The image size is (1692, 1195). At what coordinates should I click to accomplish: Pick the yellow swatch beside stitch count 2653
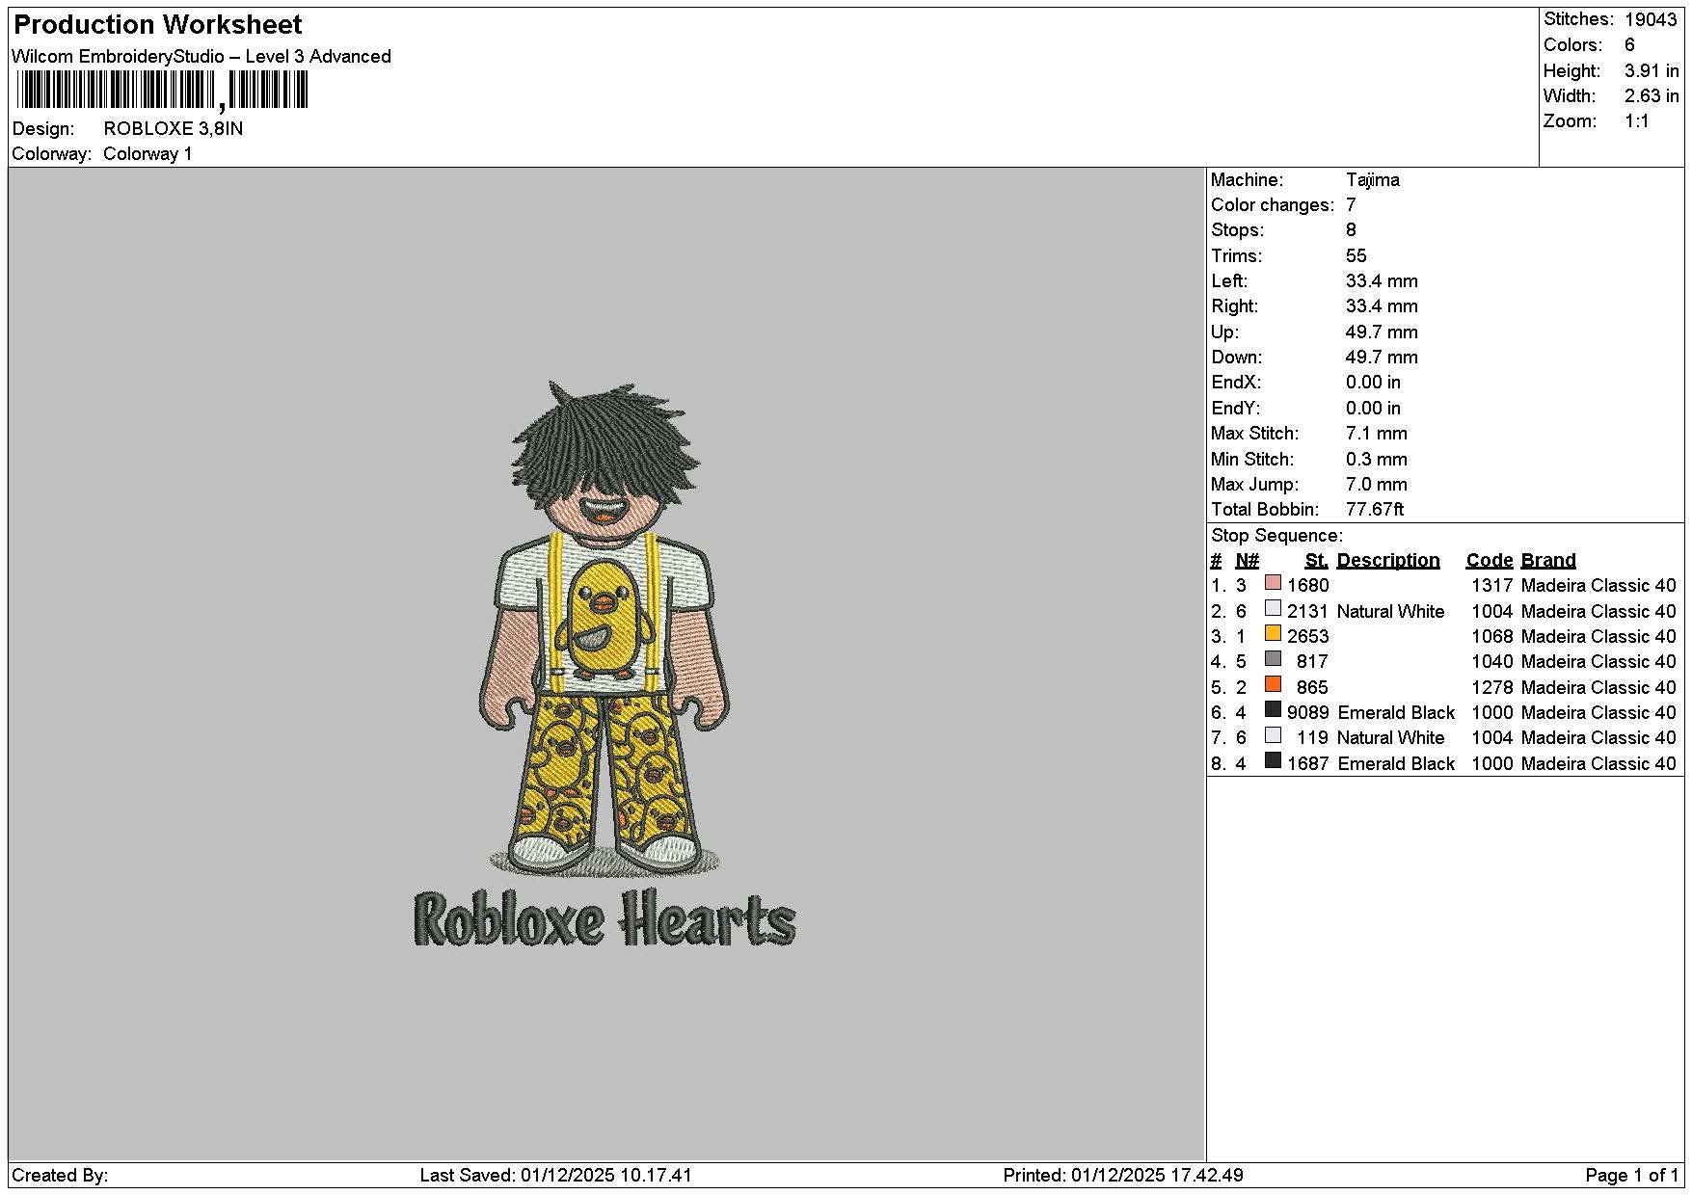click(1273, 634)
